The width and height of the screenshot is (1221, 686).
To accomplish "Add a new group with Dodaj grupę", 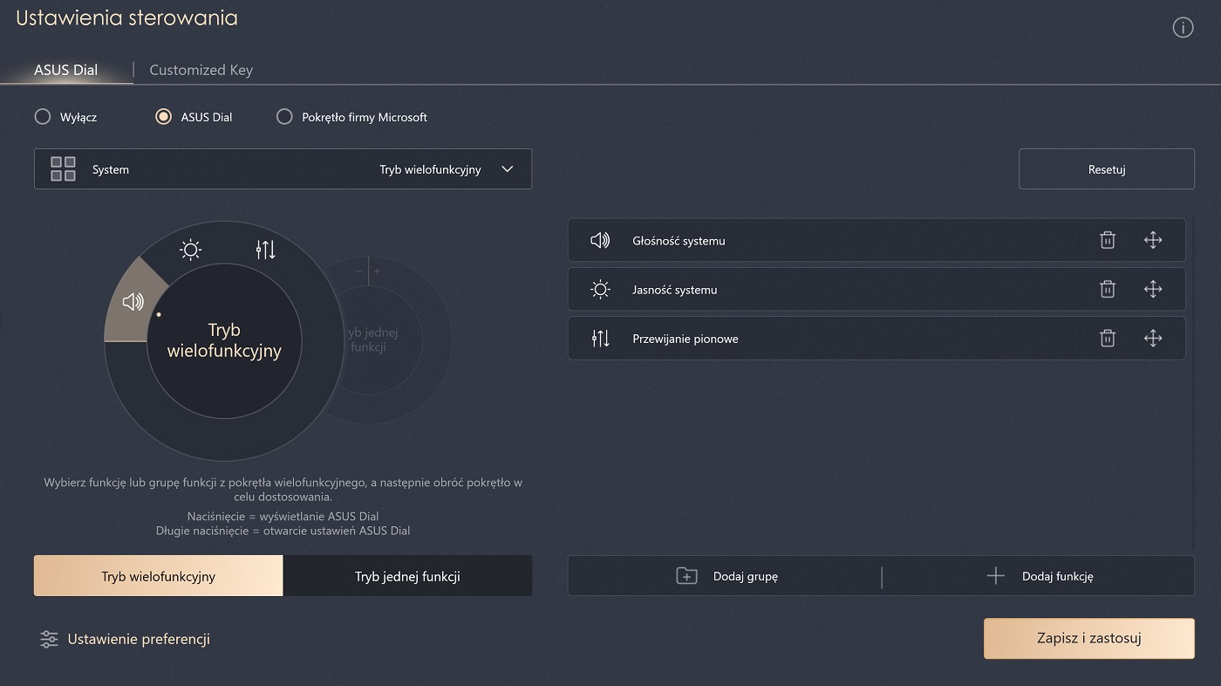I will tap(726, 576).
